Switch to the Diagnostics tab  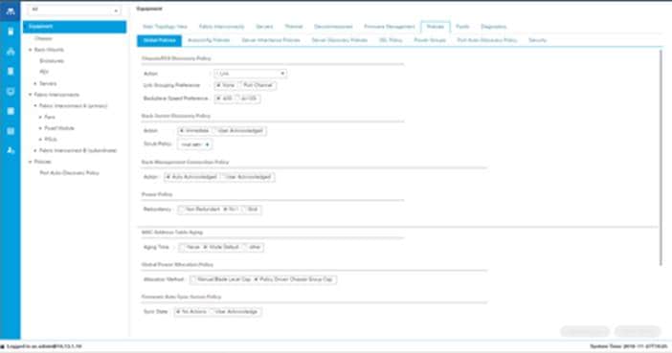pyautogui.click(x=494, y=27)
